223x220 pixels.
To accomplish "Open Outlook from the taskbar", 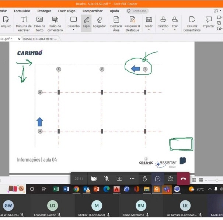I will tap(87, 189).
